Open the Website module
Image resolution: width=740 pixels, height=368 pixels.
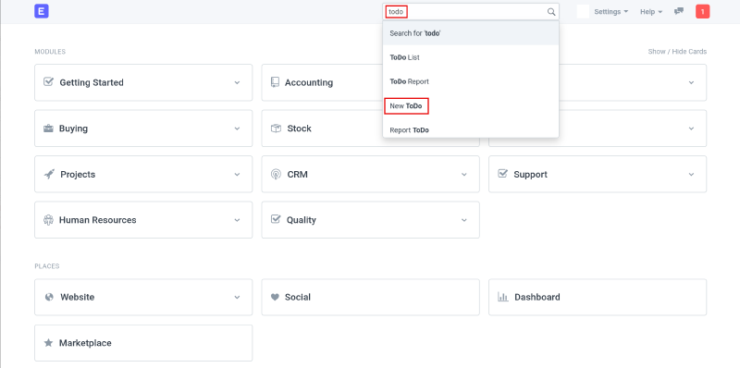[143, 297]
